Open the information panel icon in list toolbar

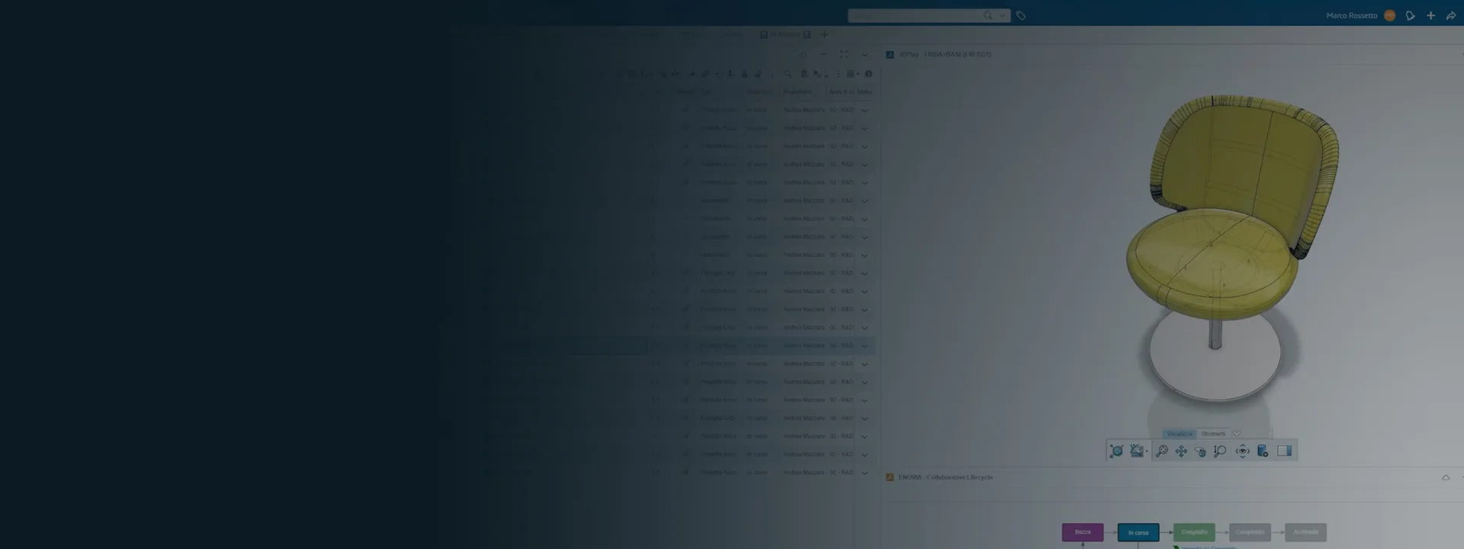[x=868, y=74]
